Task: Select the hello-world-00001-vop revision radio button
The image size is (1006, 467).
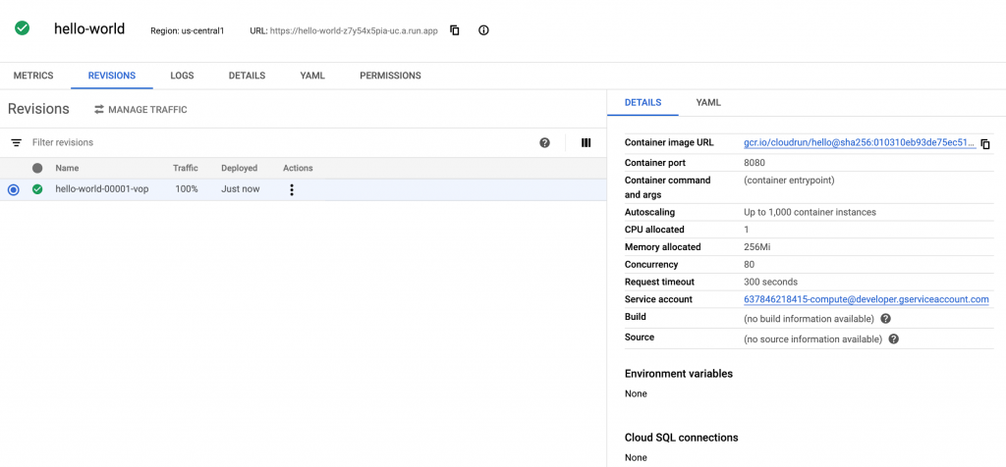Action: (14, 189)
